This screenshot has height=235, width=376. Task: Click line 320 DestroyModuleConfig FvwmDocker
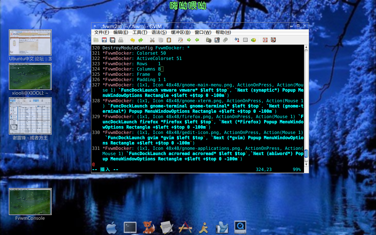[x=146, y=48]
